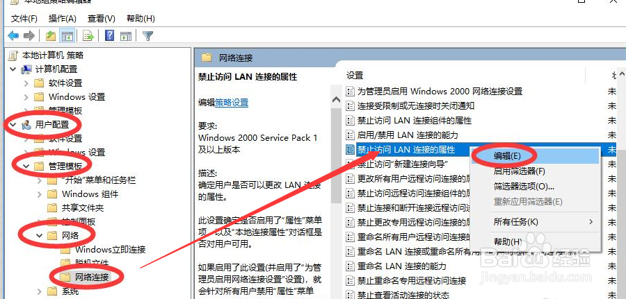Collapse 管理模板 under 用户配置
This screenshot has height=299, width=626.
[26, 166]
